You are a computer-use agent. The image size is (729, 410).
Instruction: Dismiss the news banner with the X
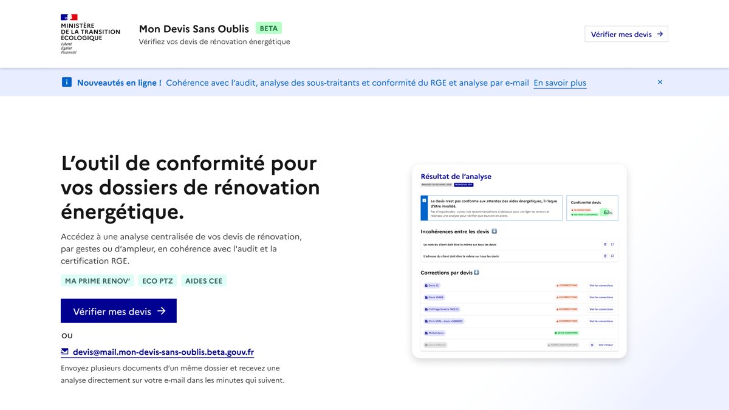(x=660, y=82)
